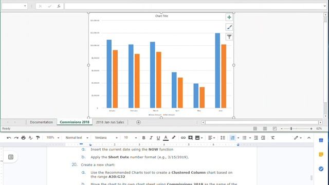The height and width of the screenshot is (185, 329).
Task: Click the Increase indent icon
Action: tap(263, 138)
